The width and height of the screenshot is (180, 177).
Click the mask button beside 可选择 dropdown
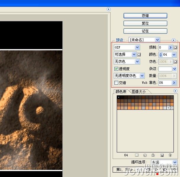click(x=139, y=54)
